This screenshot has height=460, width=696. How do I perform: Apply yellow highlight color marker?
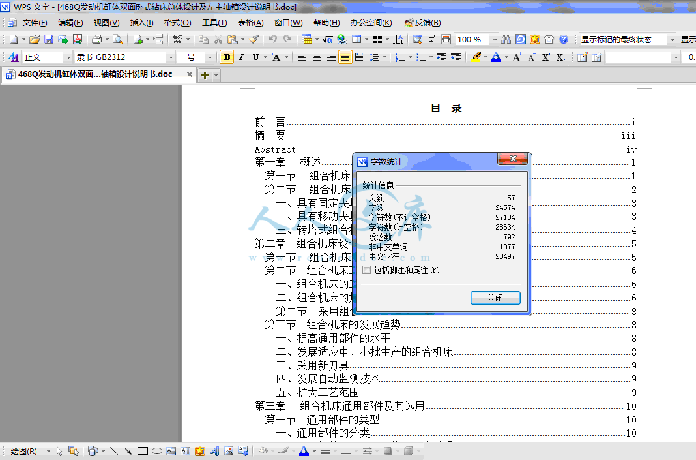[476, 57]
